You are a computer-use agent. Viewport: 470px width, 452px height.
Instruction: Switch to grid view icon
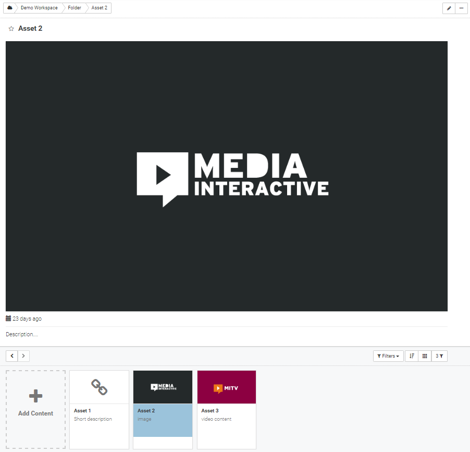425,356
